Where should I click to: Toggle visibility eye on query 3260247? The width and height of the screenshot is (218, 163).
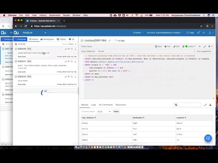tap(68, 61)
